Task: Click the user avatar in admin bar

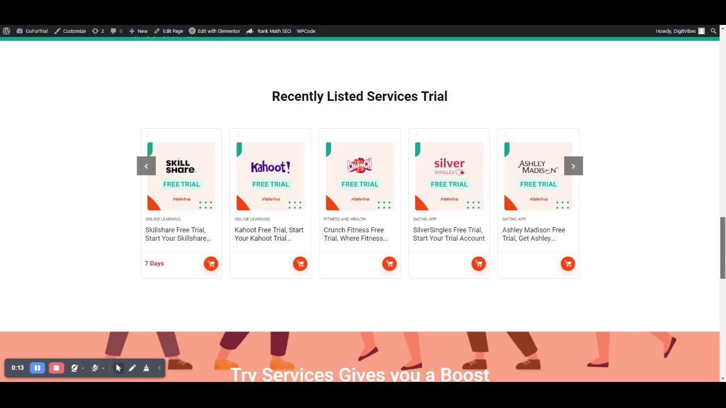Action: [702, 31]
